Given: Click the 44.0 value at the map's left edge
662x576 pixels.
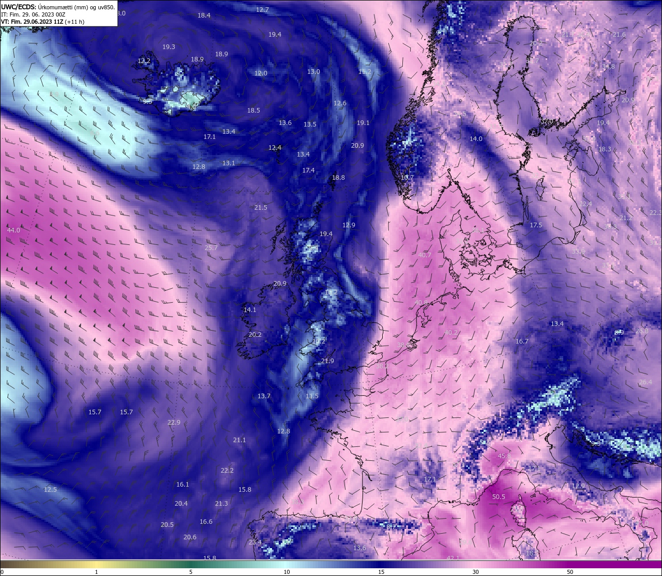Looking at the screenshot, I should coord(13,230).
